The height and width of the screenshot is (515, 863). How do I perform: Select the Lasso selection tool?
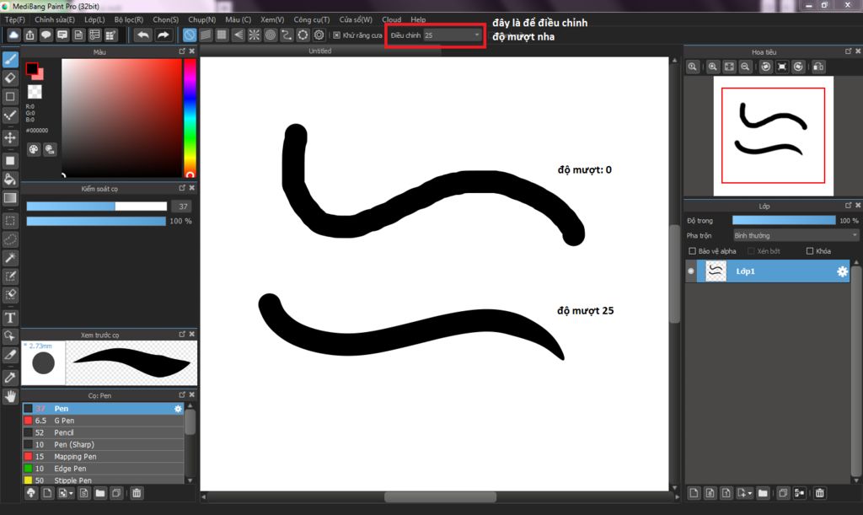click(x=10, y=239)
